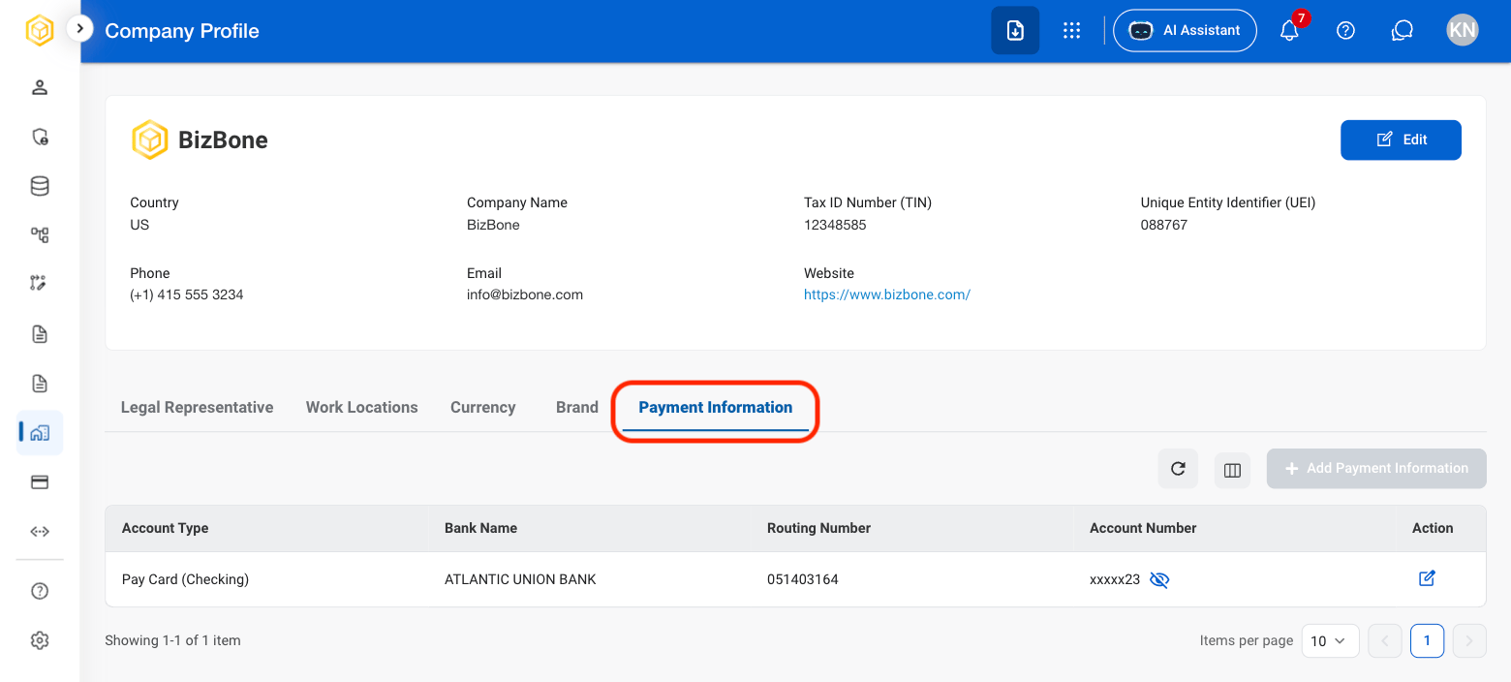Reveal the hidden account number eye icon
The width and height of the screenshot is (1511, 682).
click(1159, 579)
